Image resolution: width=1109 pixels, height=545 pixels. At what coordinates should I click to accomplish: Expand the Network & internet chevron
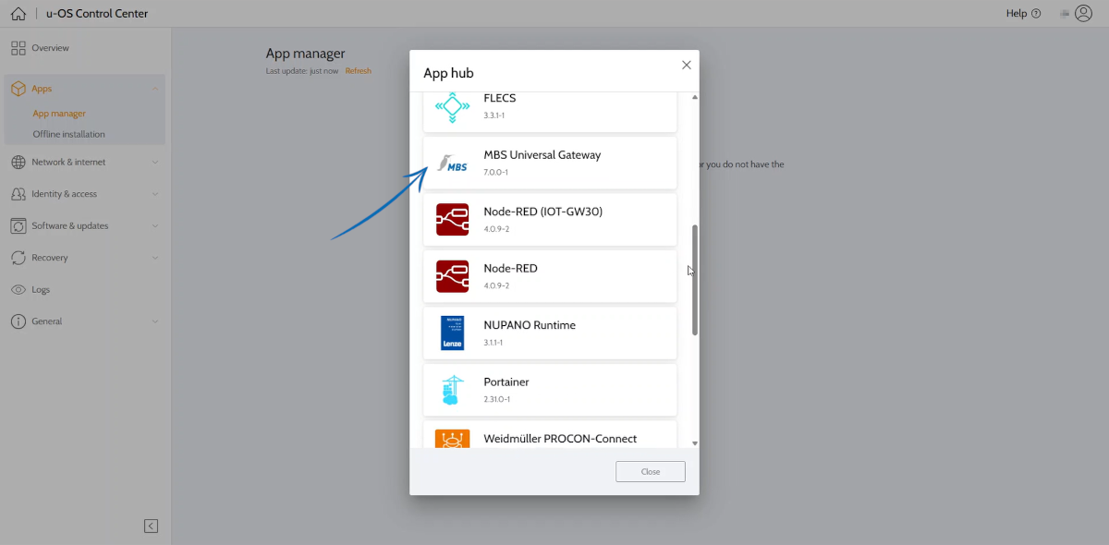pos(155,163)
